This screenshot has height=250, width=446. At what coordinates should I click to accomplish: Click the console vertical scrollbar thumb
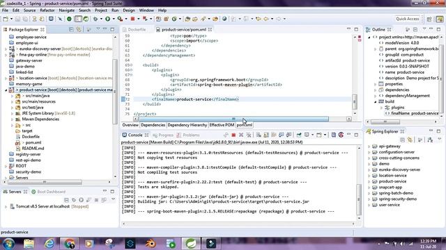tap(359, 199)
